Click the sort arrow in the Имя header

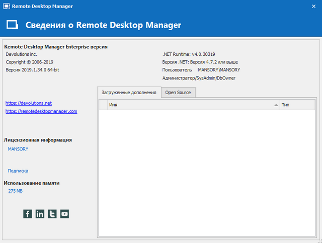(x=276, y=105)
